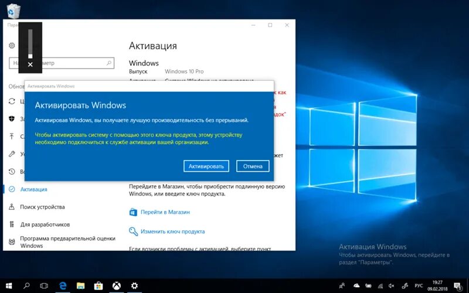Click the Активировать Windows dialog title bar
This screenshot has height=293, width=469.
pyautogui.click(x=149, y=86)
